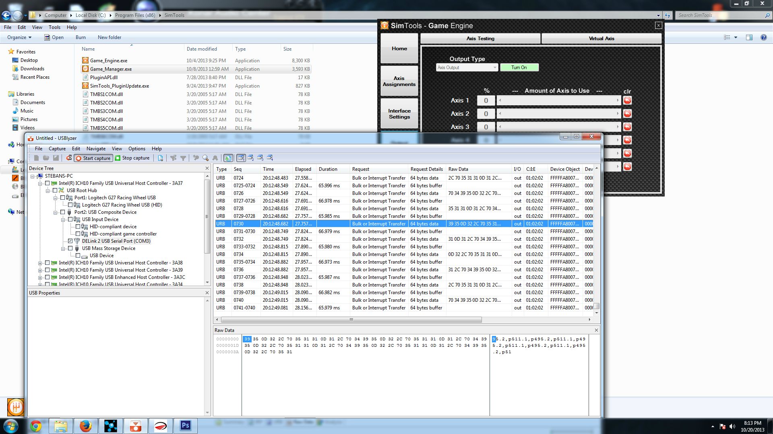Click the green Turn On button in SimTools
The height and width of the screenshot is (434, 773).
point(519,68)
